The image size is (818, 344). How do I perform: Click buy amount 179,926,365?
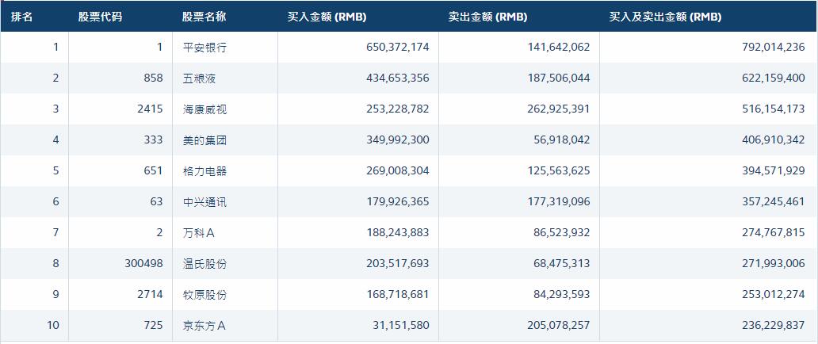pyautogui.click(x=398, y=201)
